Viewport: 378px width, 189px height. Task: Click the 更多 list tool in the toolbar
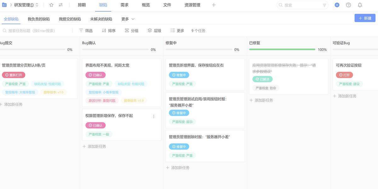177,31
